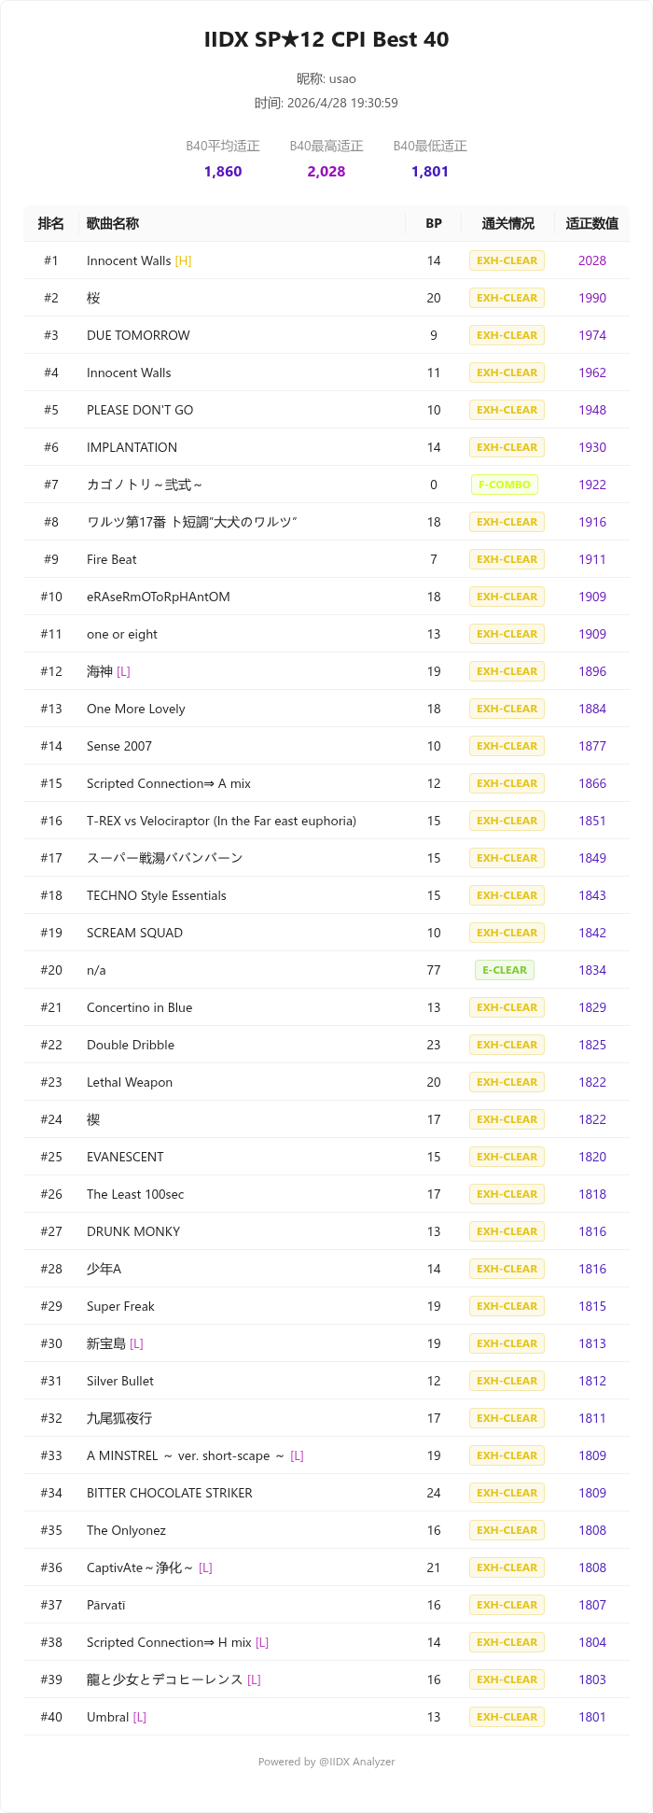Viewport: 653px width, 1813px height.
Task: Select the song title DUE TOMORROW
Action: (138, 335)
